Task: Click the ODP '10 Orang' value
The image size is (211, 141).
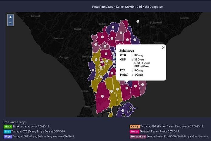Action: click(139, 60)
